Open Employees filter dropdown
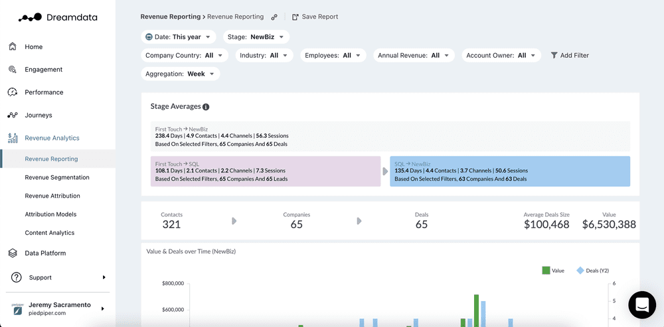Image resolution: width=664 pixels, height=327 pixels. [x=333, y=56]
